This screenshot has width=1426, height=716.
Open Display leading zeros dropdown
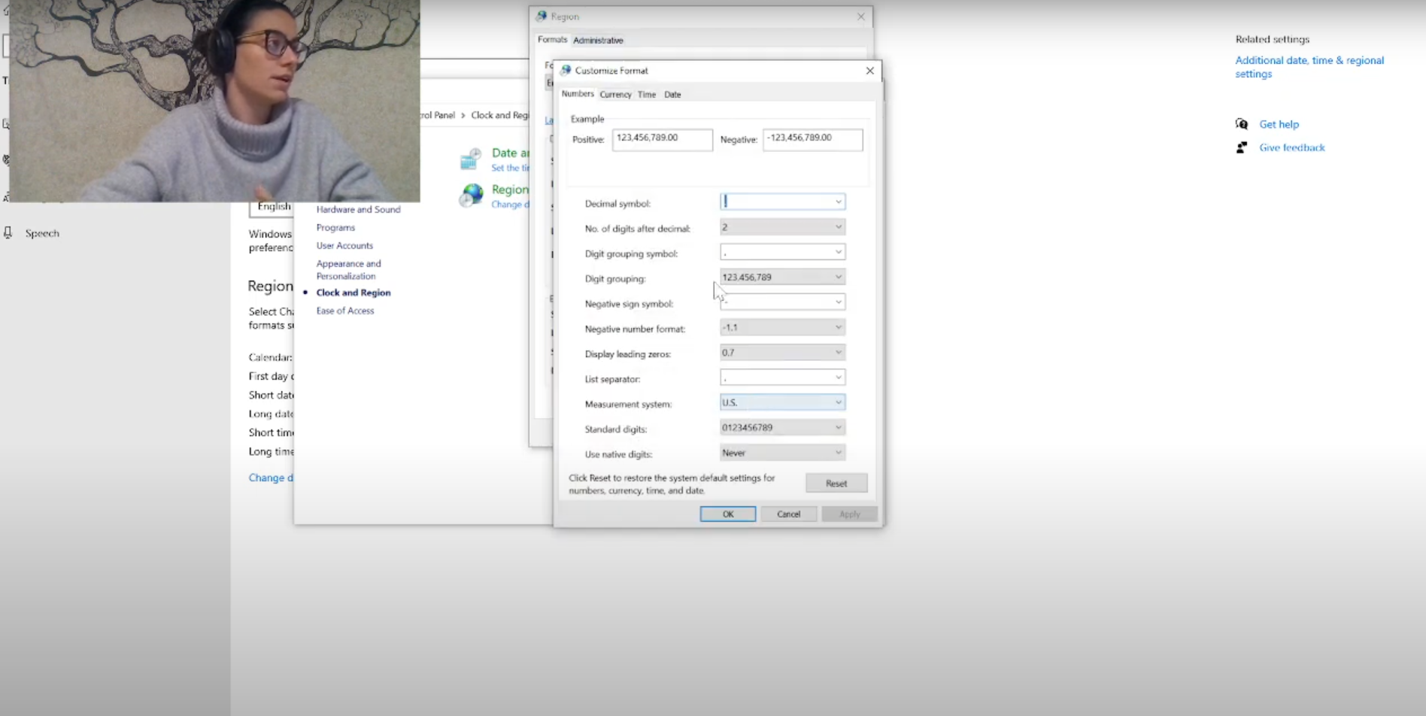coord(782,352)
